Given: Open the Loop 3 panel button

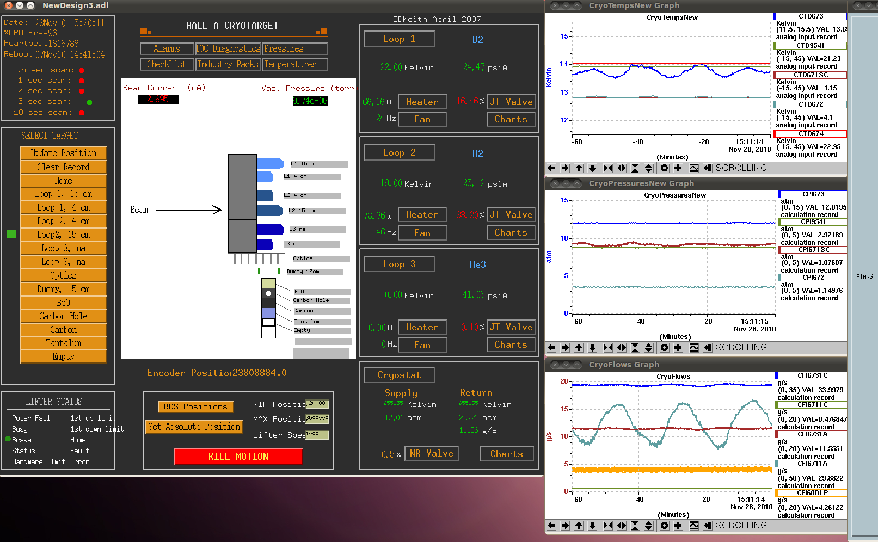Looking at the screenshot, I should [x=399, y=264].
